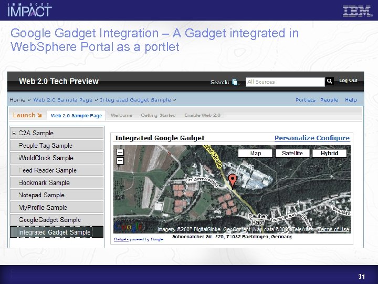The width and height of the screenshot is (378, 284).
Task: Click the Web 2.0 Tech Preview banner title
Action: (x=59, y=82)
